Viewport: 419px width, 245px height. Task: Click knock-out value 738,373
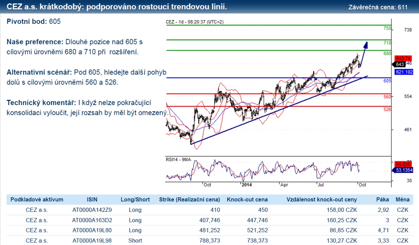coord(257,241)
